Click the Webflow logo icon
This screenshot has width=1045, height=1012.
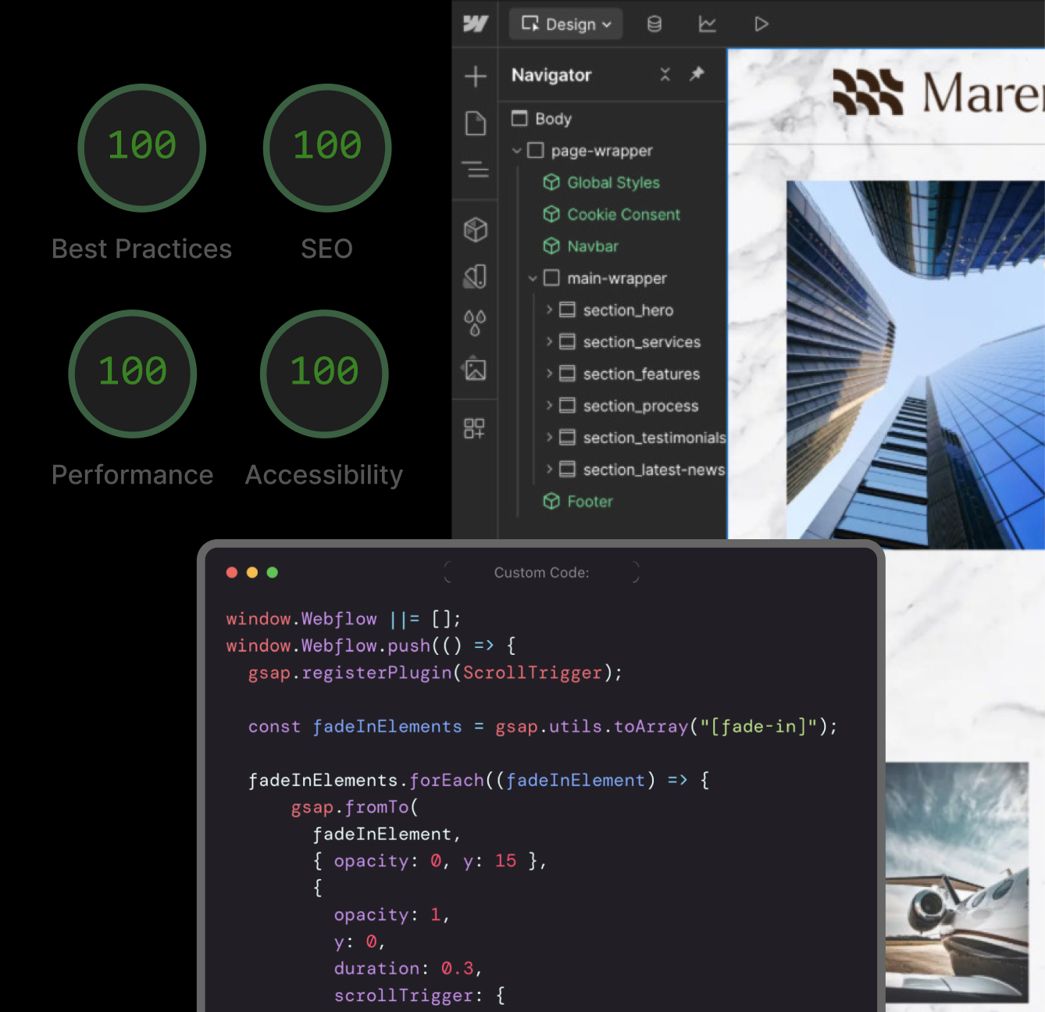coord(475,24)
